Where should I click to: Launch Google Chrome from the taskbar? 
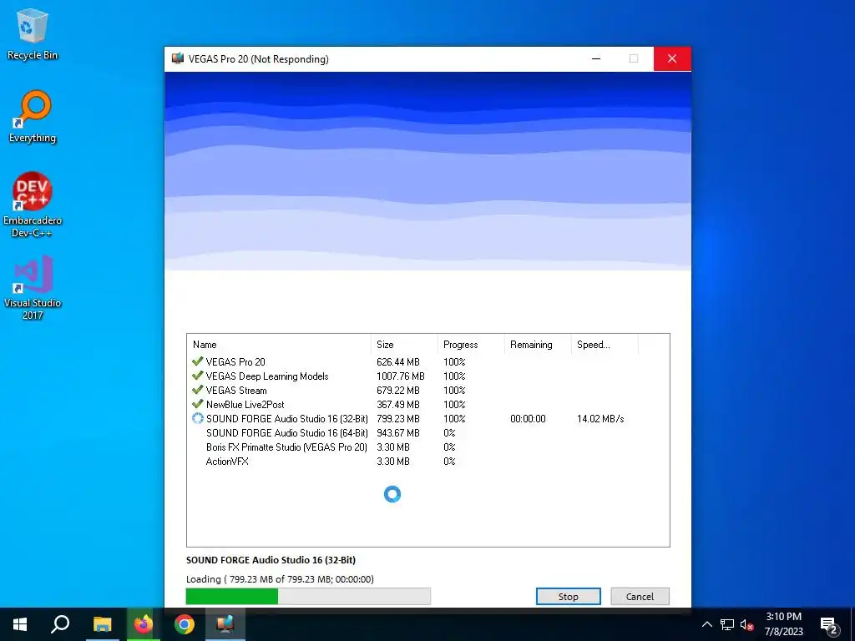pyautogui.click(x=185, y=624)
